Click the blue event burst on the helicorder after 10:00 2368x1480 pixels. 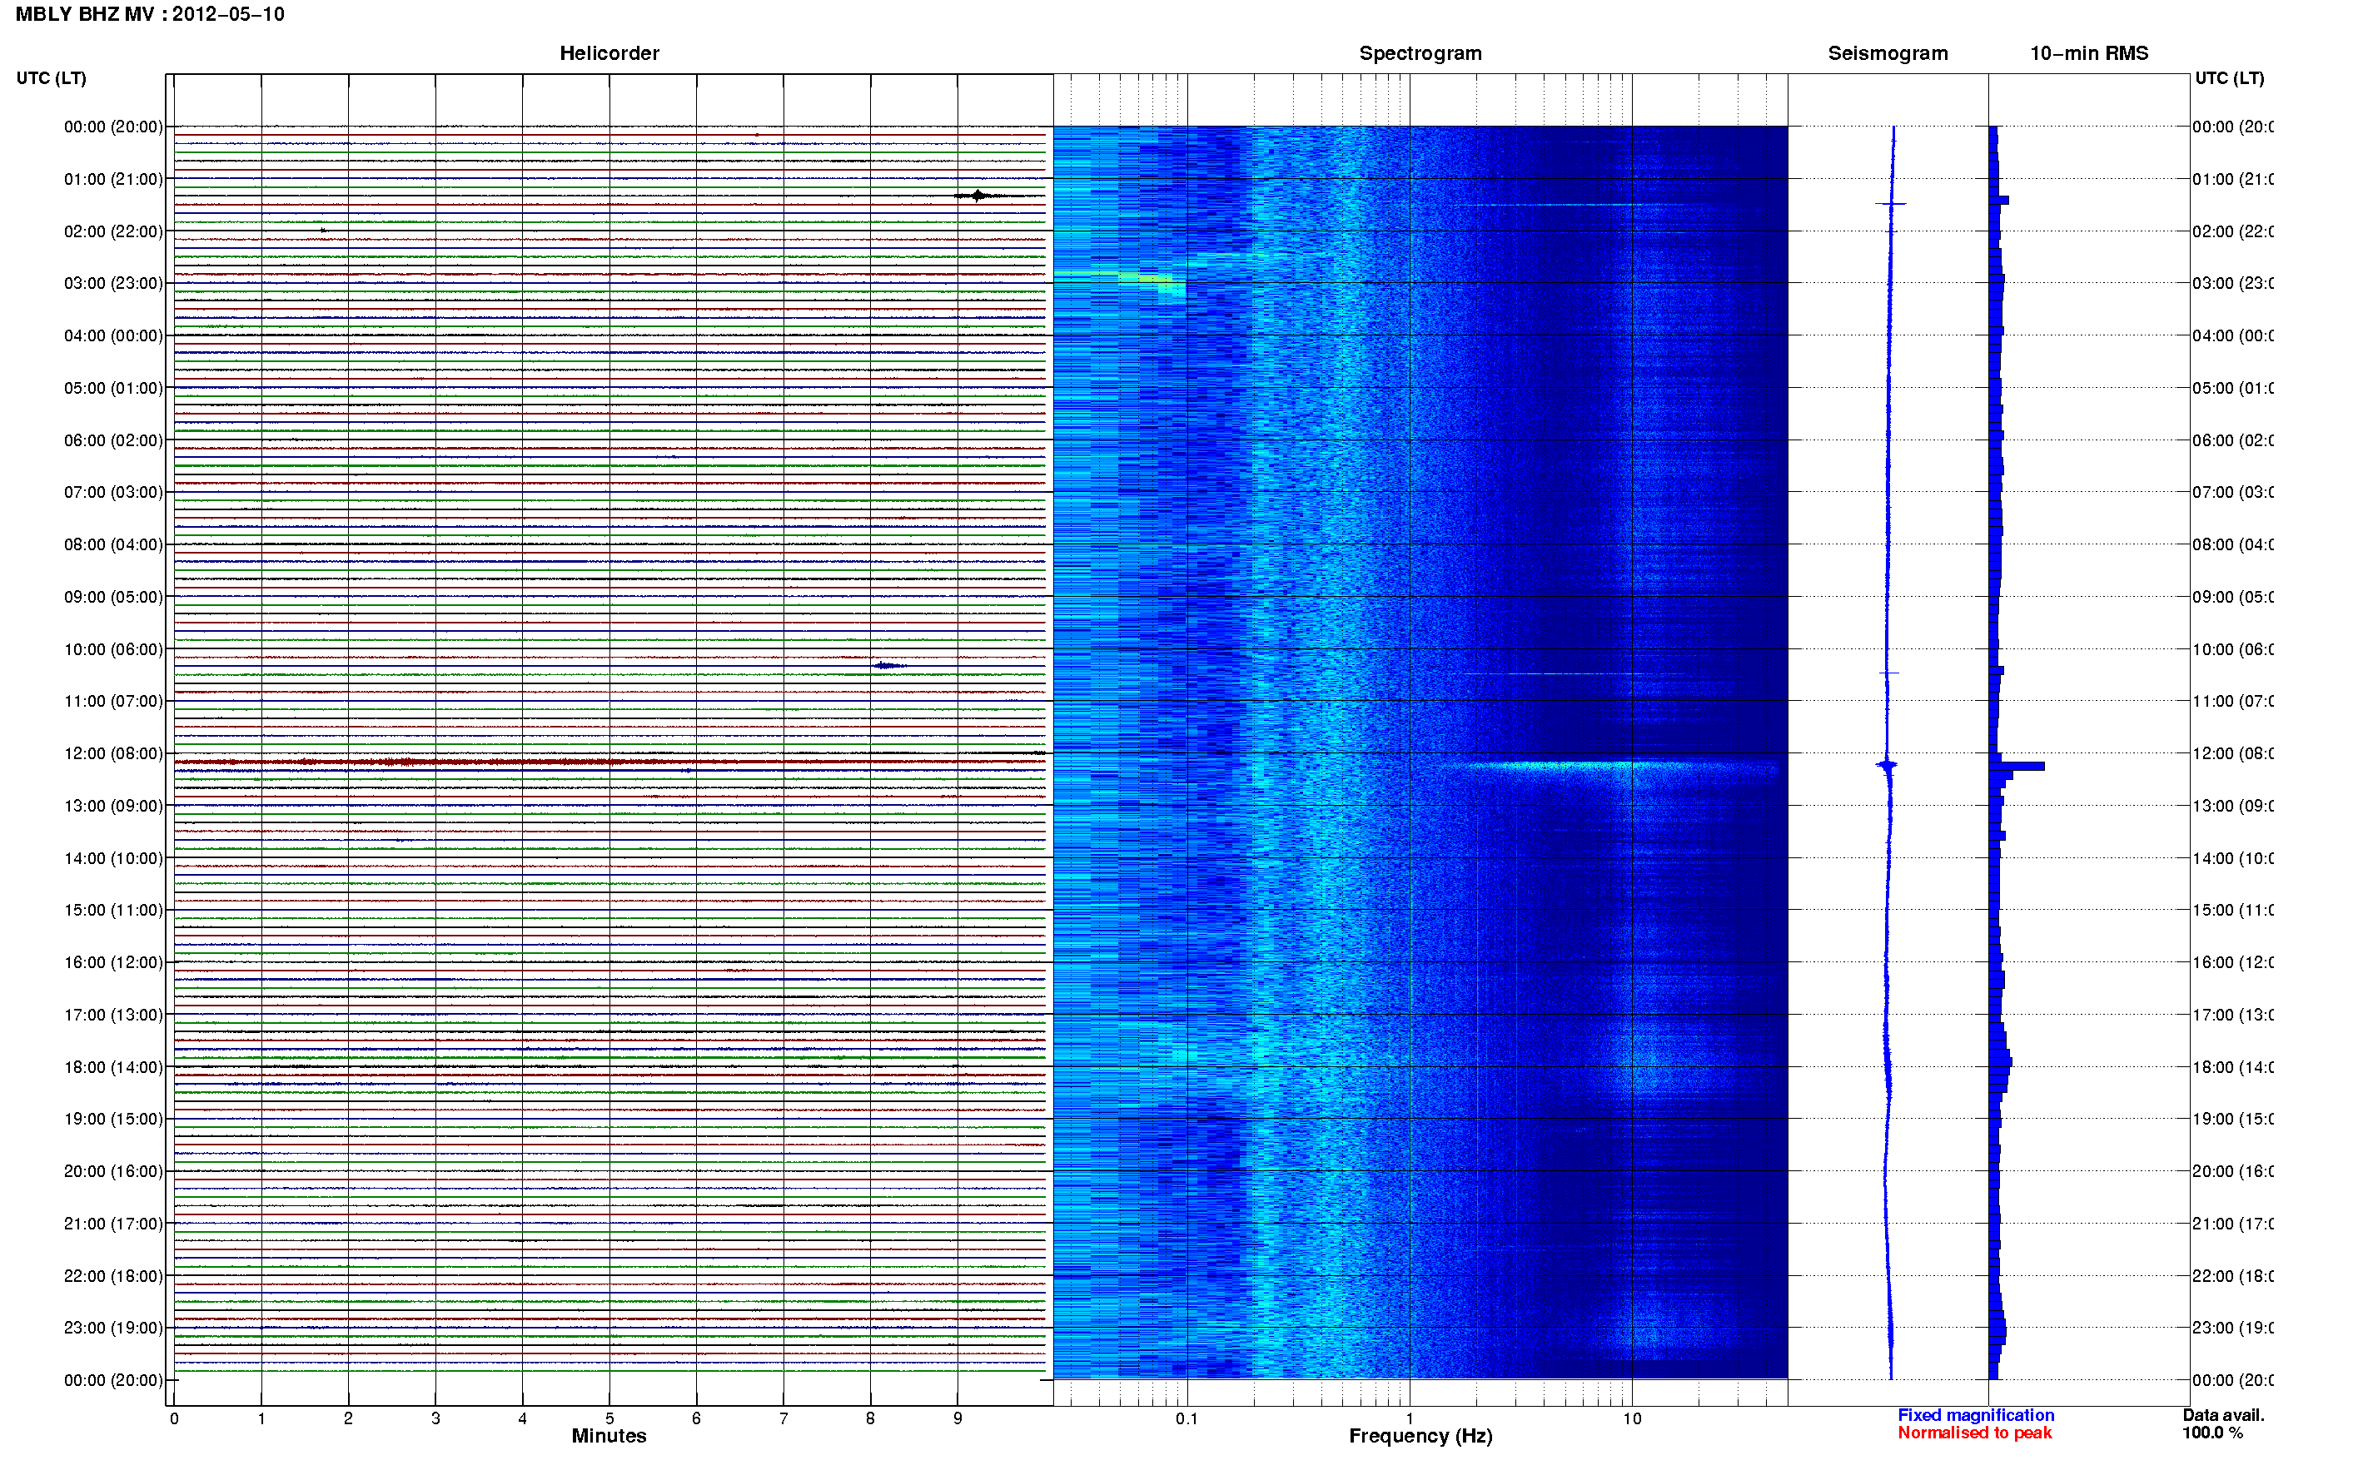(889, 666)
